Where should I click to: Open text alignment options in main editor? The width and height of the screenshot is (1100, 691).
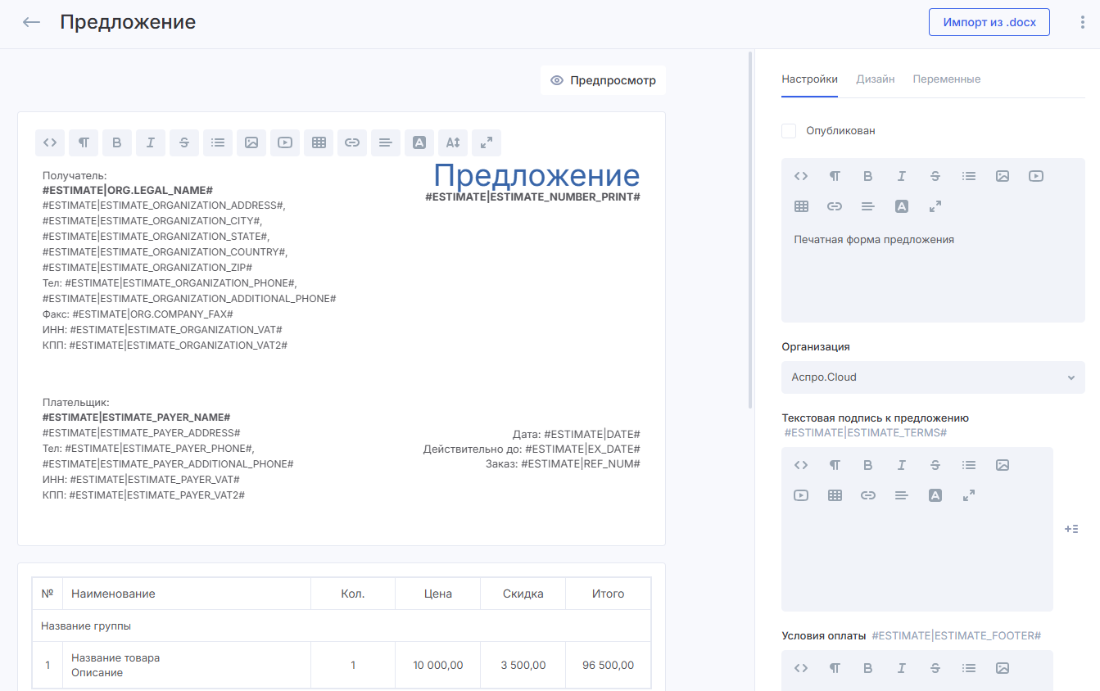click(x=386, y=142)
